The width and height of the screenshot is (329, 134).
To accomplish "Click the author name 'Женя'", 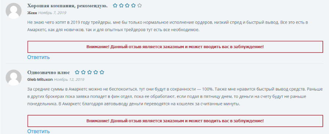I will pyautogui.click(x=32, y=13).
